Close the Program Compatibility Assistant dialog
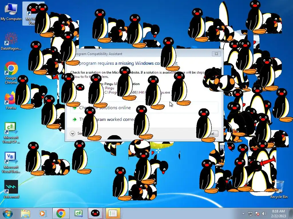Screen dimensions: 293x219 point(216,54)
